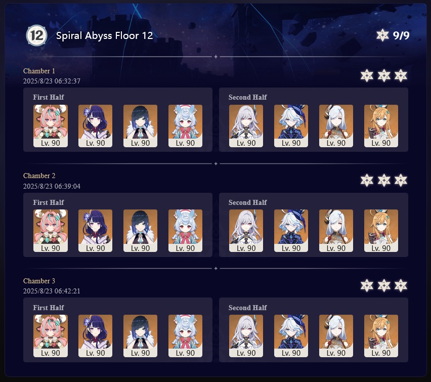The image size is (431, 382).
Task: Click the first star of Chamber 1
Action: coord(367,75)
